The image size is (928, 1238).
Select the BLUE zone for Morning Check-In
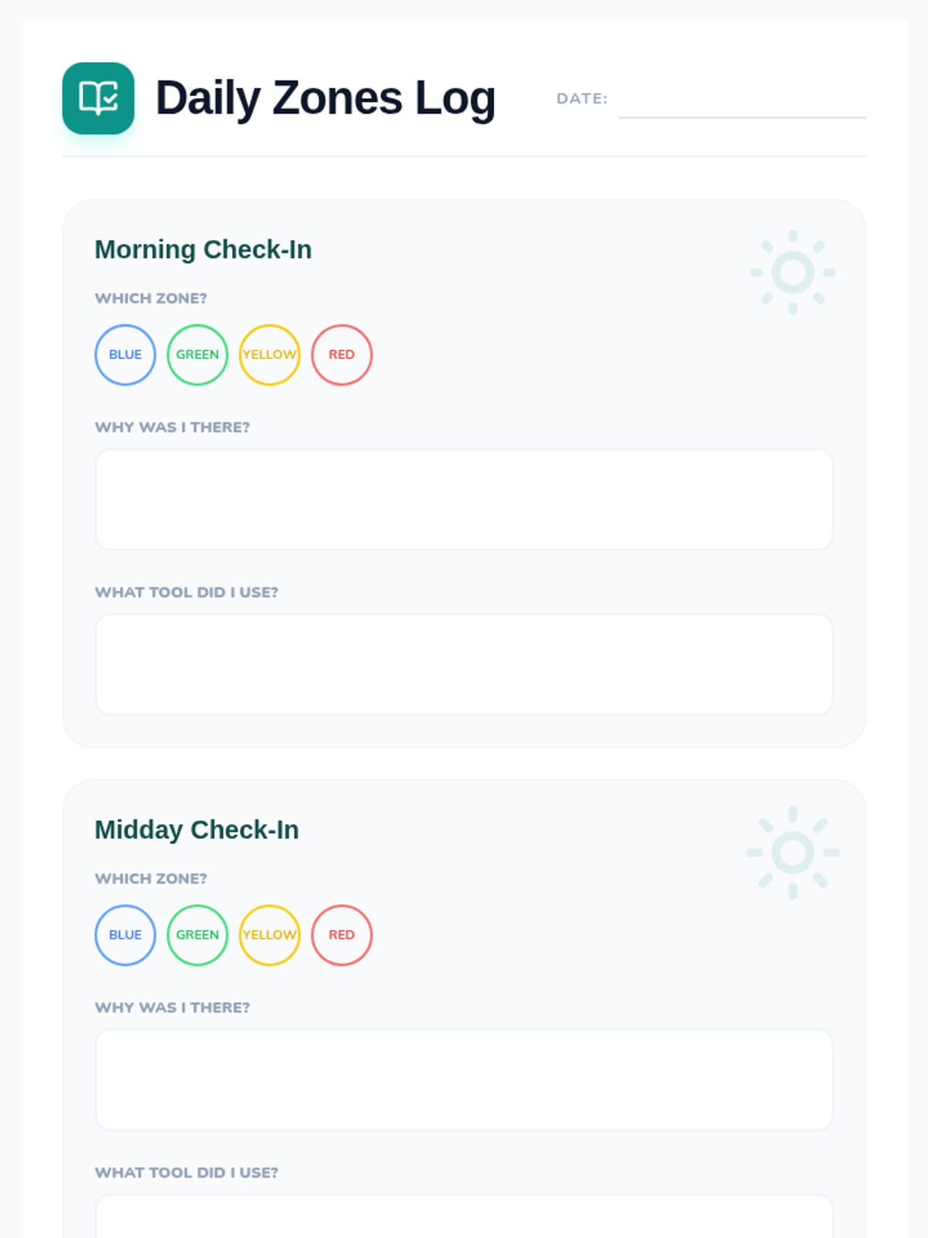coord(125,354)
